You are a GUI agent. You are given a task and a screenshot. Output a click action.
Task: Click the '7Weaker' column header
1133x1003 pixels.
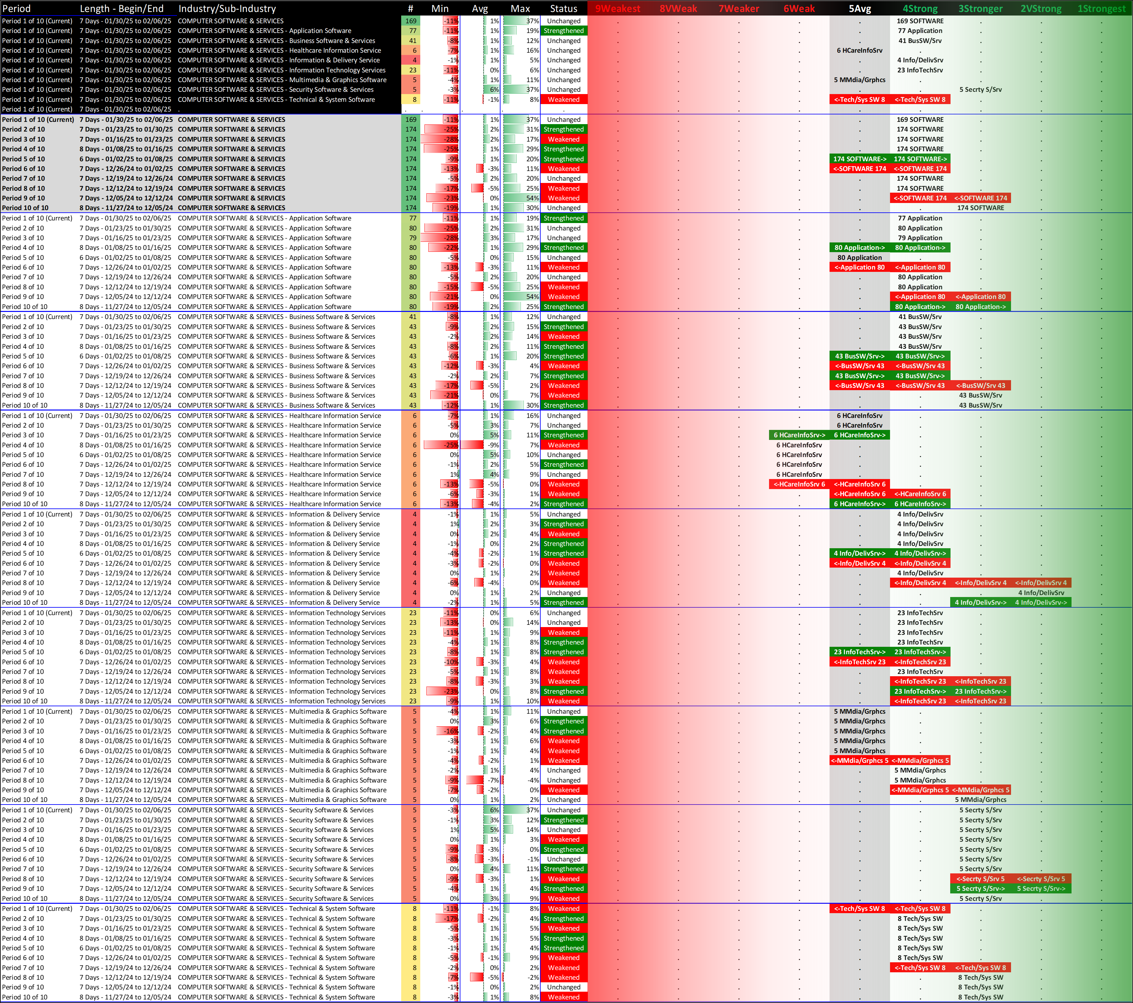click(x=738, y=8)
